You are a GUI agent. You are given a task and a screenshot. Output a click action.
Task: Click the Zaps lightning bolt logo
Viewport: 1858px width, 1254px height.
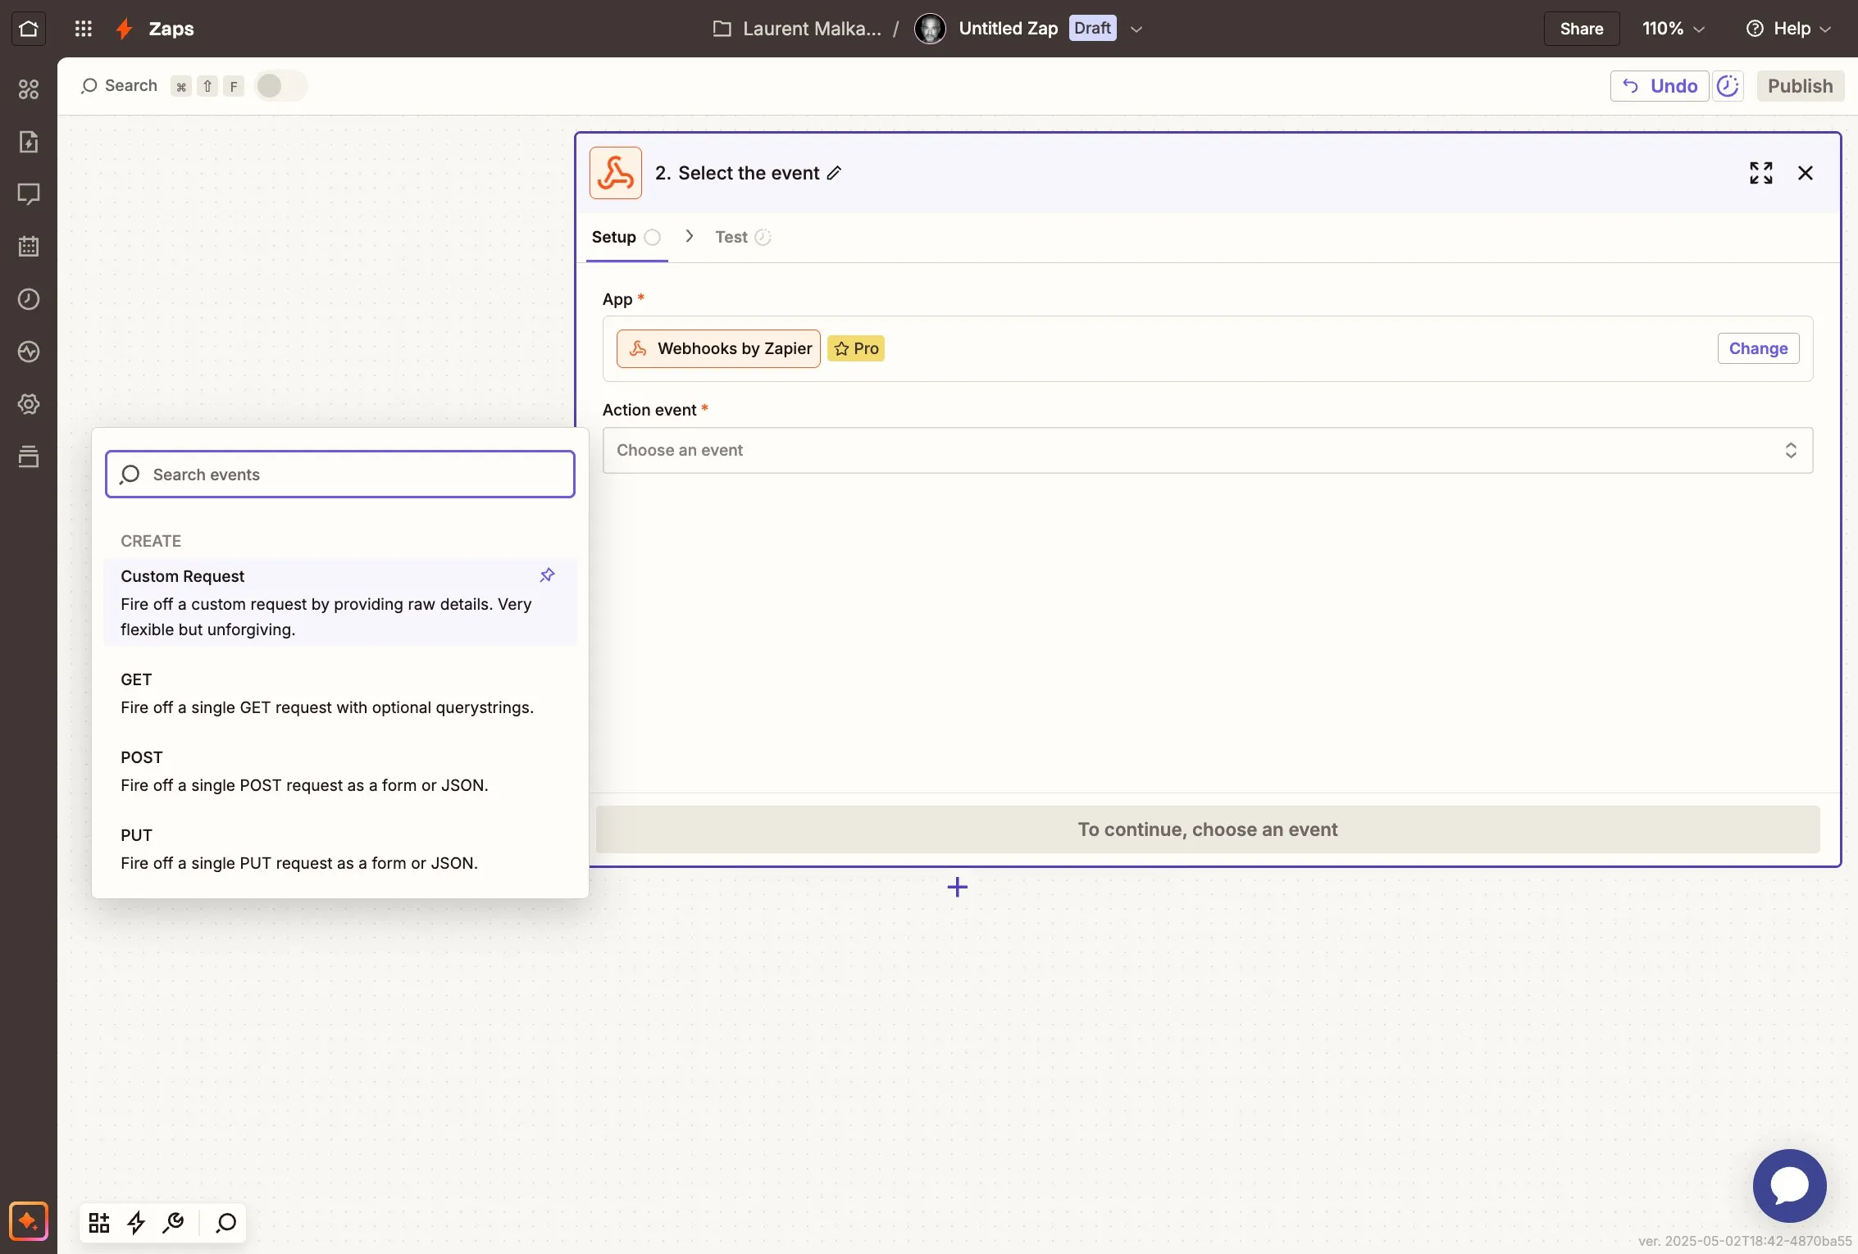pos(125,29)
